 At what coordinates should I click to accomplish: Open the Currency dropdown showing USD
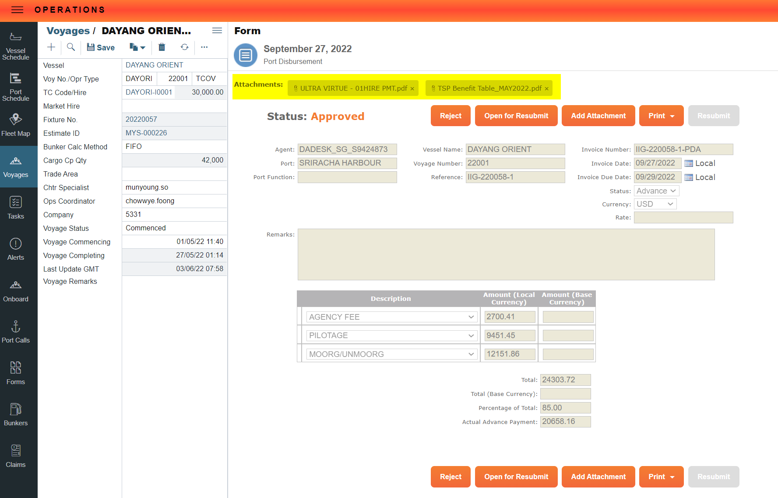coord(655,204)
